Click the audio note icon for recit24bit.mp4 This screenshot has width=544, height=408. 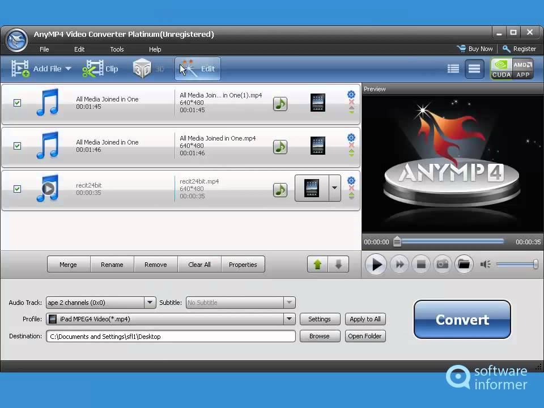[280, 190]
